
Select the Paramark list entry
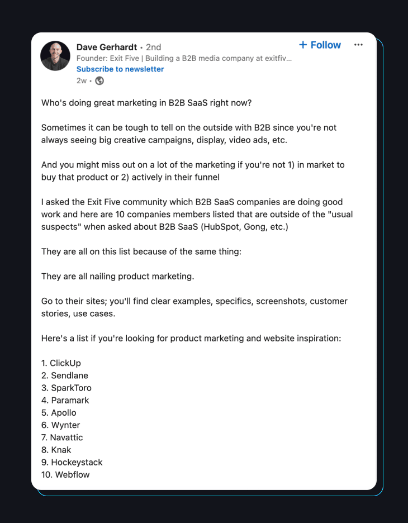65,400
